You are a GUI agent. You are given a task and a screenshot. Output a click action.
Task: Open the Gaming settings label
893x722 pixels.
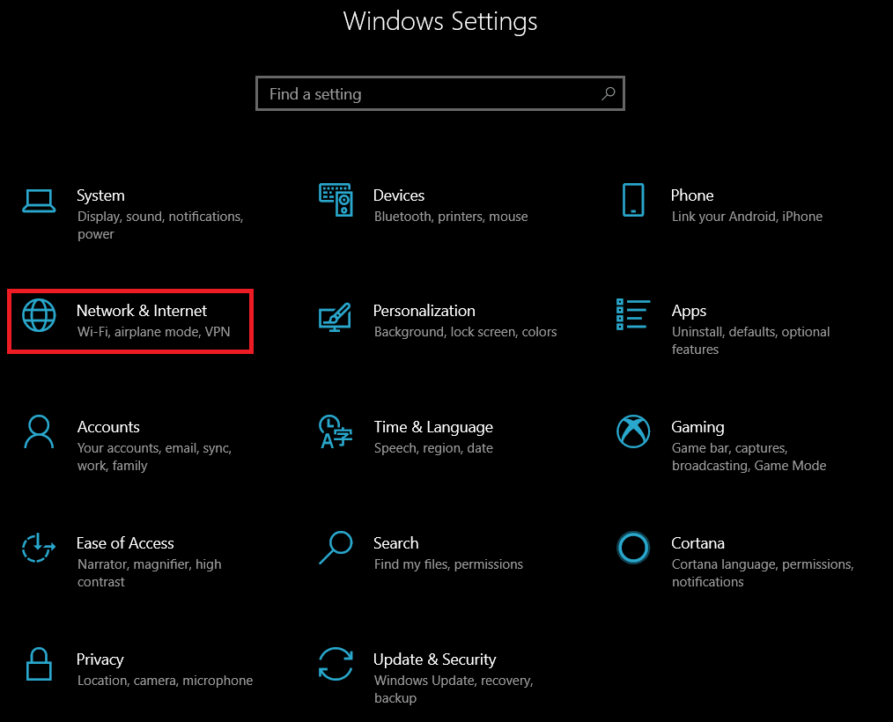click(697, 427)
